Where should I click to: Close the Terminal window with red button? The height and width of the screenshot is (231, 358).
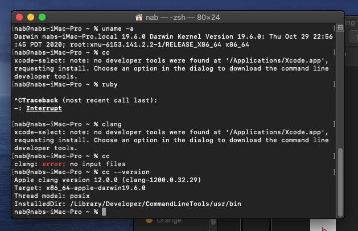19,18
